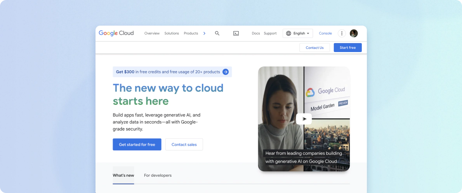
Task: Open the Products menu item
Action: tap(191, 33)
